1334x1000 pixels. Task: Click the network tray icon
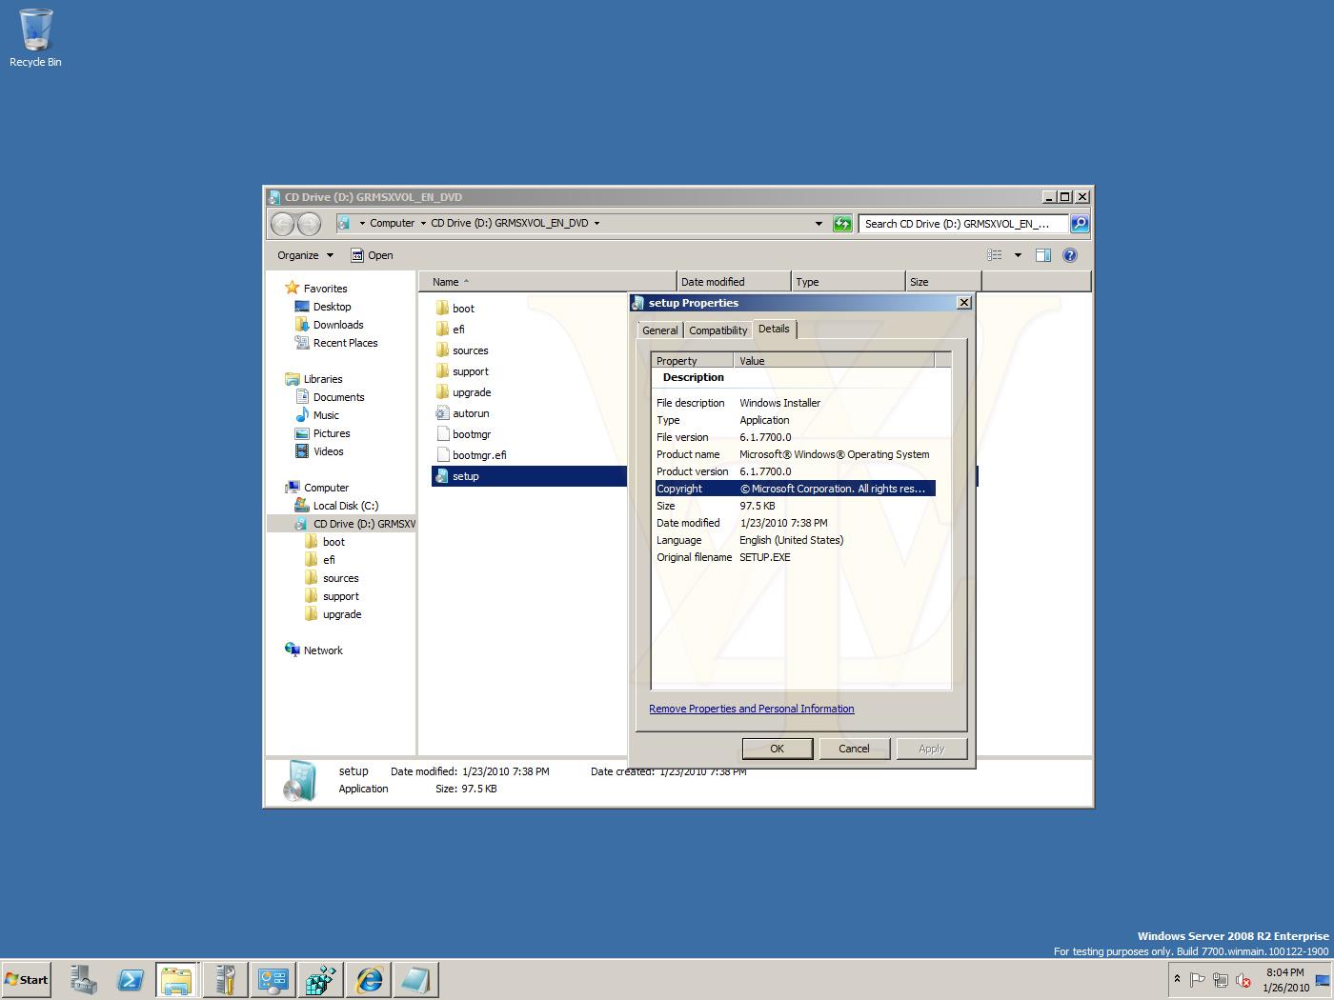tap(1221, 980)
